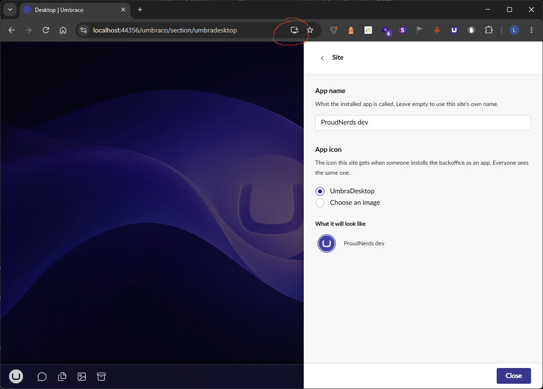Open the browser extensions puzzle icon
The width and height of the screenshot is (543, 389).
pyautogui.click(x=489, y=30)
